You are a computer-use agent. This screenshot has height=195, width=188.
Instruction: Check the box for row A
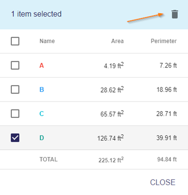coord(15,65)
